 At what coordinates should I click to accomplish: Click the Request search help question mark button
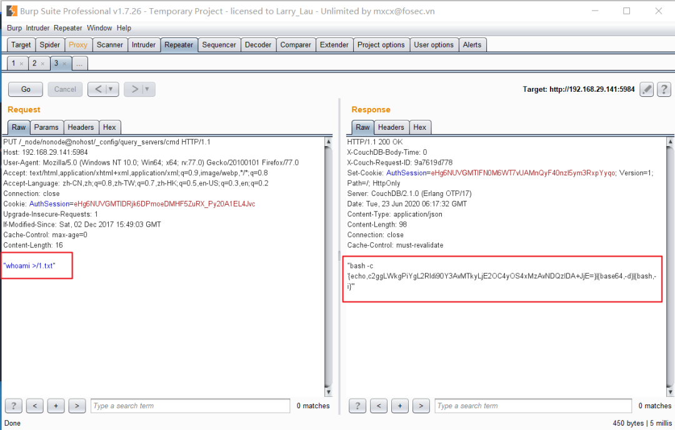(13, 406)
